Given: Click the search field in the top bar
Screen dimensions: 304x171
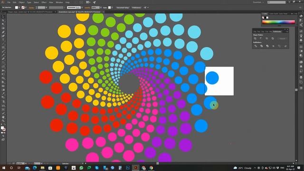Looking at the screenshot, I should (x=276, y=2).
